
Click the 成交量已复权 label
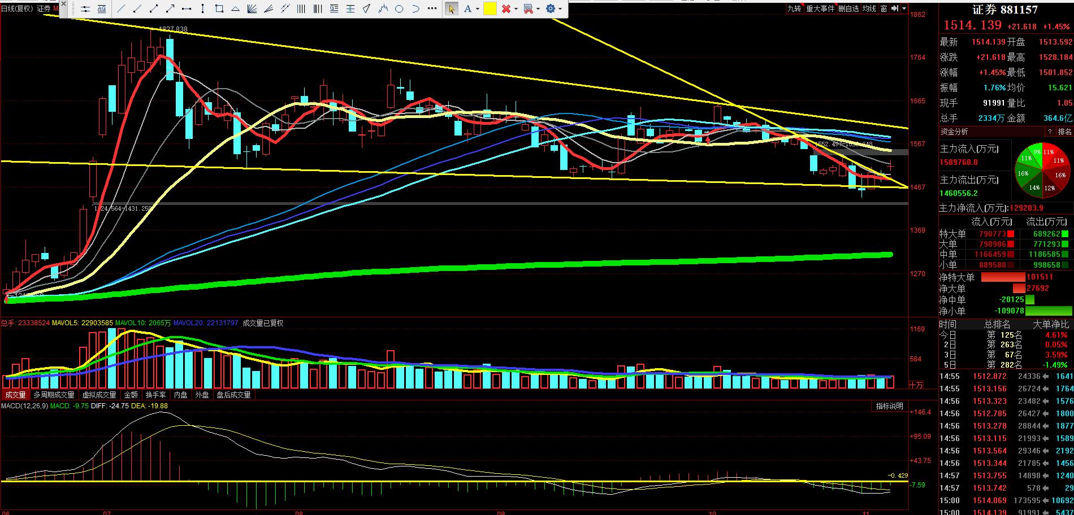(x=263, y=323)
